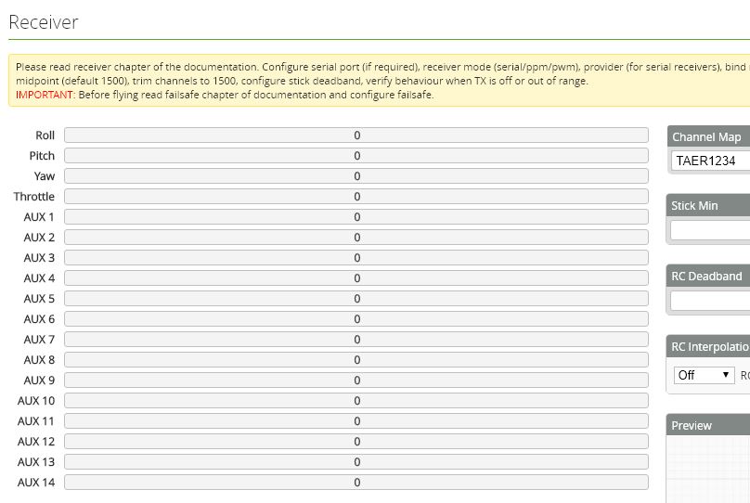Select the AUX 4 channel bar
The width and height of the screenshot is (750, 503).
point(356,278)
